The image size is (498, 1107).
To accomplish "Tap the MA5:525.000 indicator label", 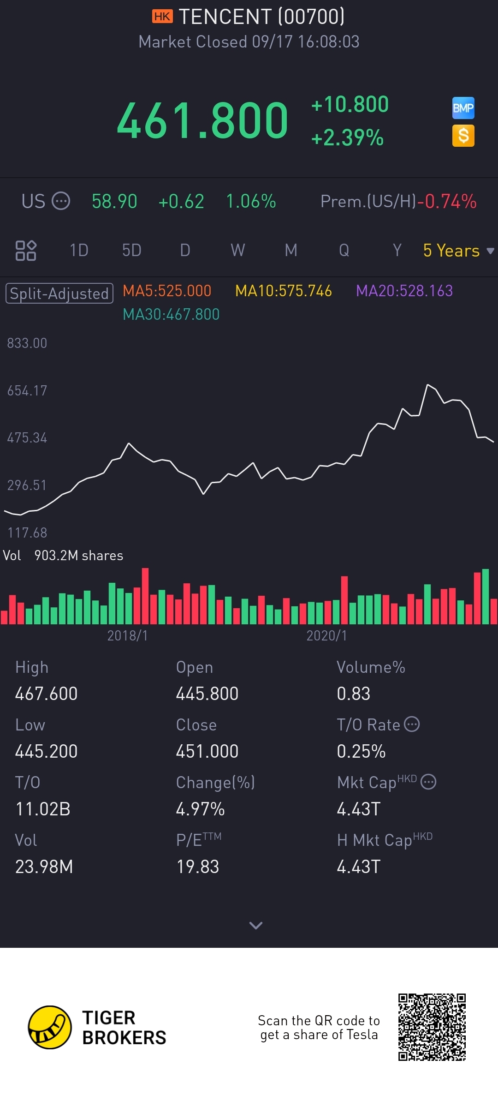I will (x=167, y=291).
